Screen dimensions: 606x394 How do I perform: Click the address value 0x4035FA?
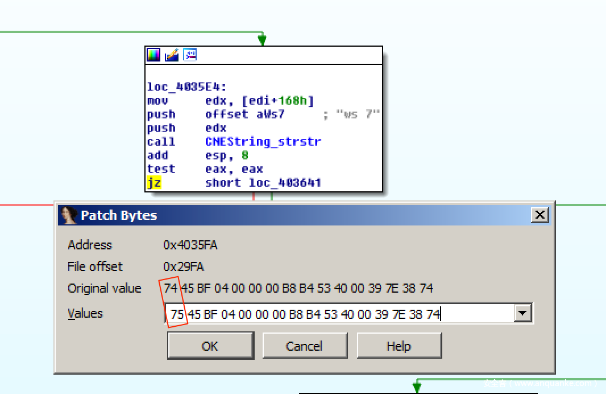(x=190, y=245)
